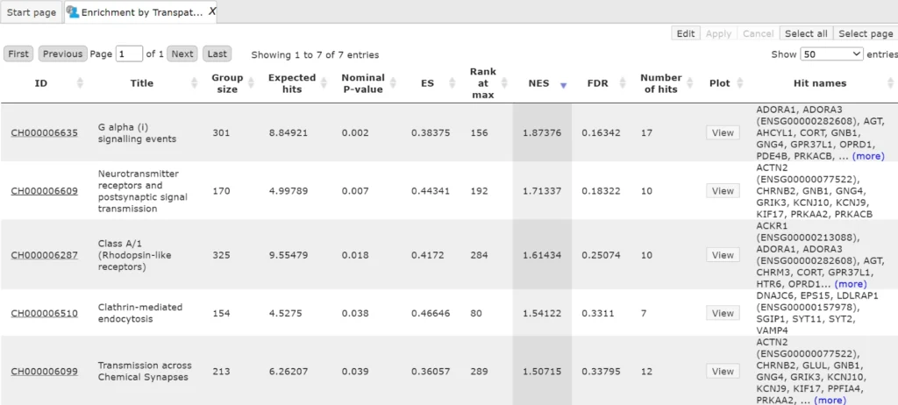Viewport: 898px width, 405px height.
Task: Click sort arrows beside Title header
Action: tap(195, 83)
